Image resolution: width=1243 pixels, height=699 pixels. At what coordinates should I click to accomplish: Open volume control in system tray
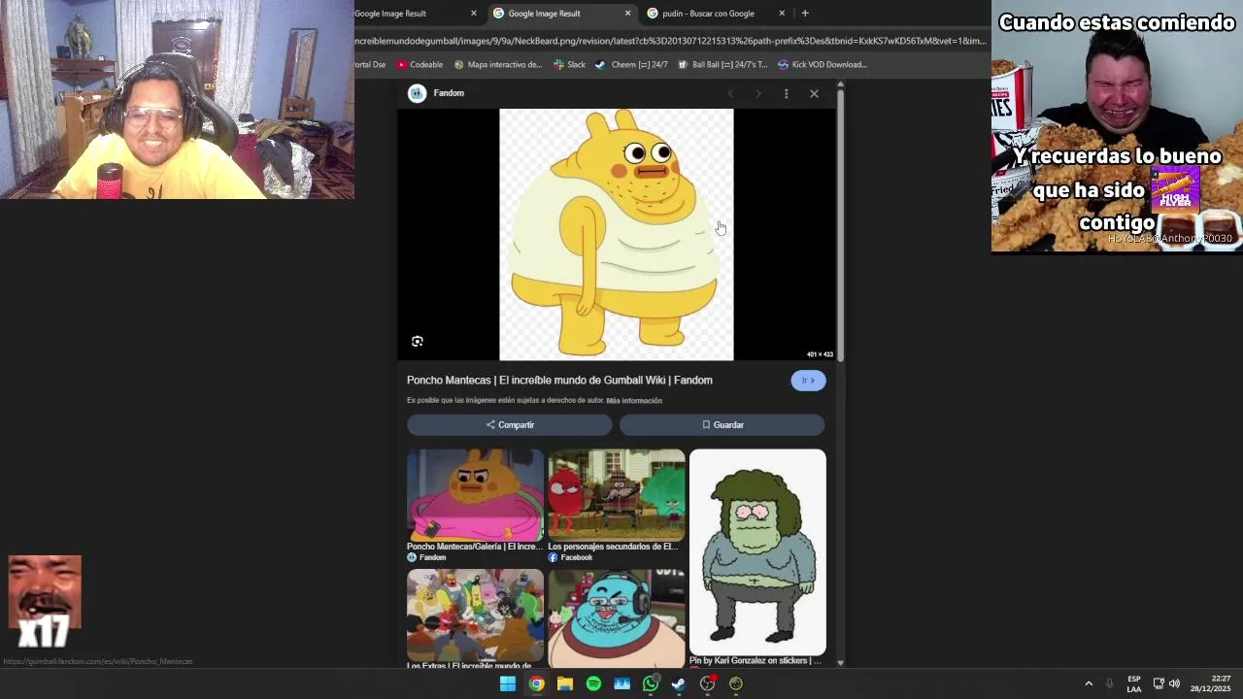(x=1174, y=683)
